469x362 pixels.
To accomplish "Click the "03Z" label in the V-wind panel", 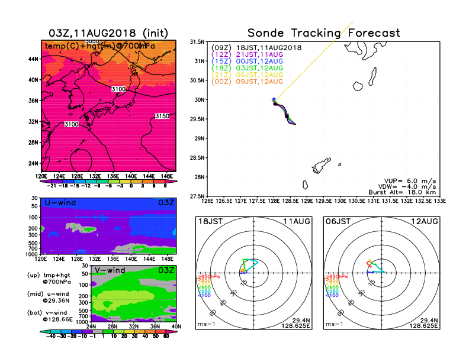I will click(166, 270).
